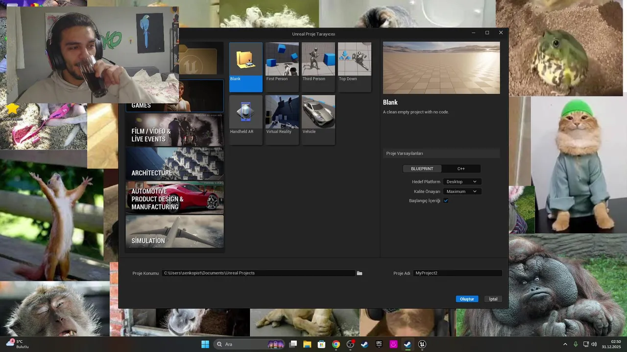Show hidden system tray icons

click(x=565, y=344)
